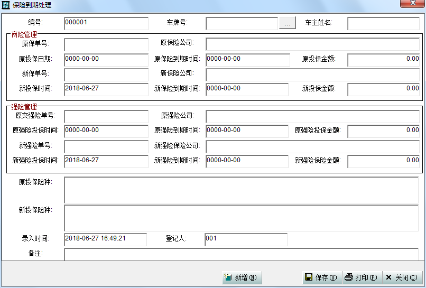Click the 原投保金额 amount field
Image resolution: width=426 pixels, height=288 pixels.
pyautogui.click(x=383, y=60)
